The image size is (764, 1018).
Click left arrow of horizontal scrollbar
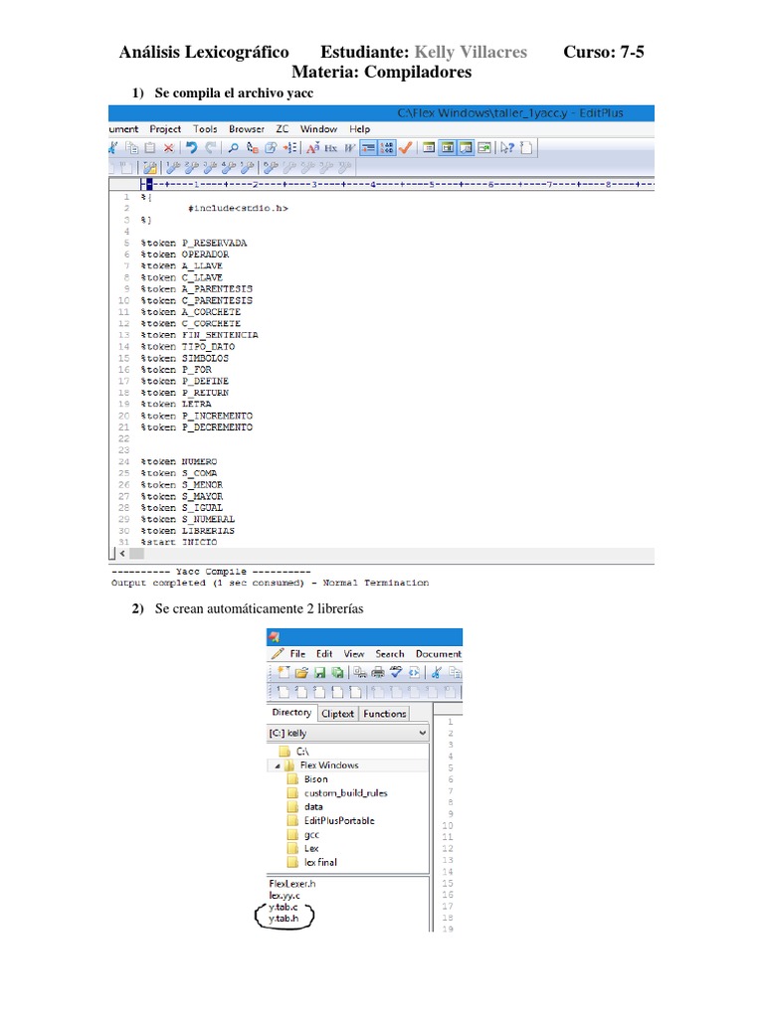[x=122, y=554]
